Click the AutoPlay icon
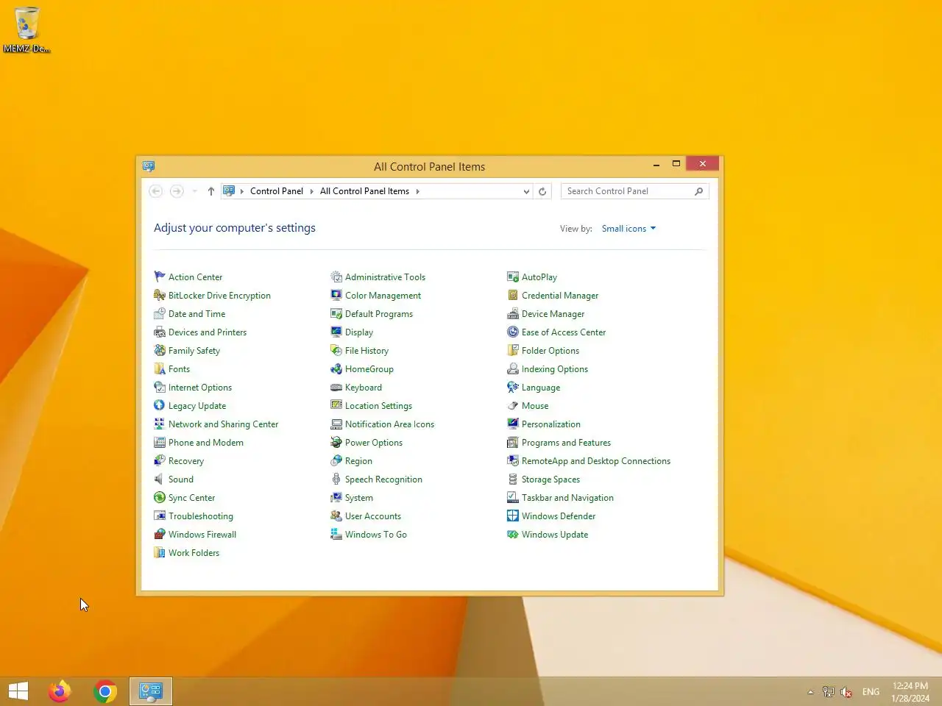Screen dimensions: 942x706 tap(513, 277)
